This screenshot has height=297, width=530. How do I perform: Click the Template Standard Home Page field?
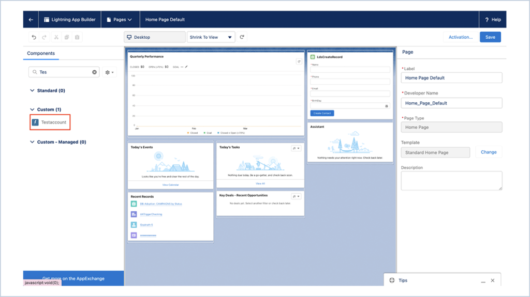[x=435, y=152]
